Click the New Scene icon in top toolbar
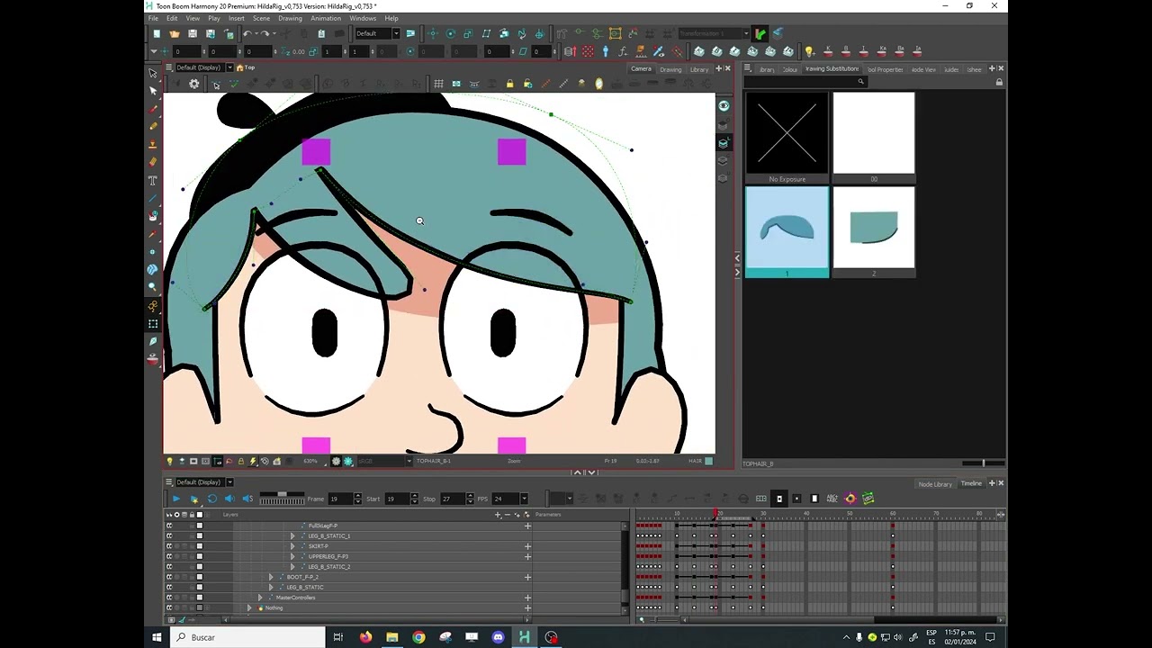This screenshot has width=1152, height=648. tap(157, 33)
